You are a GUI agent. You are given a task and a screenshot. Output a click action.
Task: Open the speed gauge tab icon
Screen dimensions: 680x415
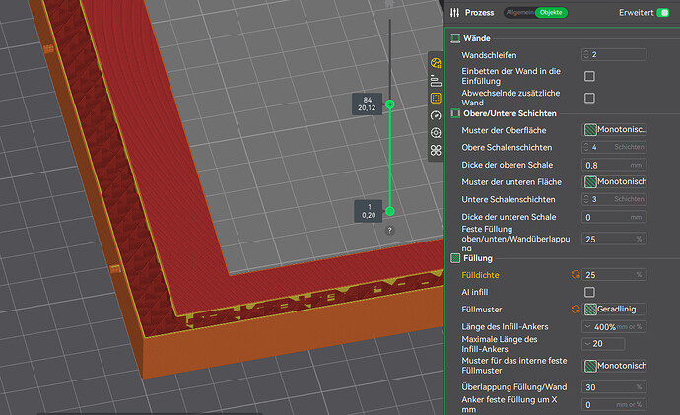click(436, 115)
